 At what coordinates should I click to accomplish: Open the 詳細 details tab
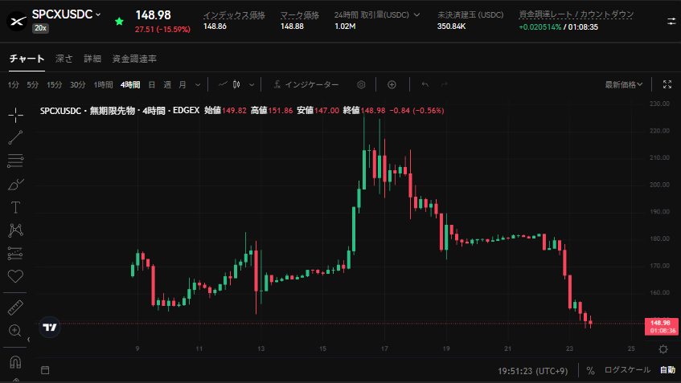(92, 59)
